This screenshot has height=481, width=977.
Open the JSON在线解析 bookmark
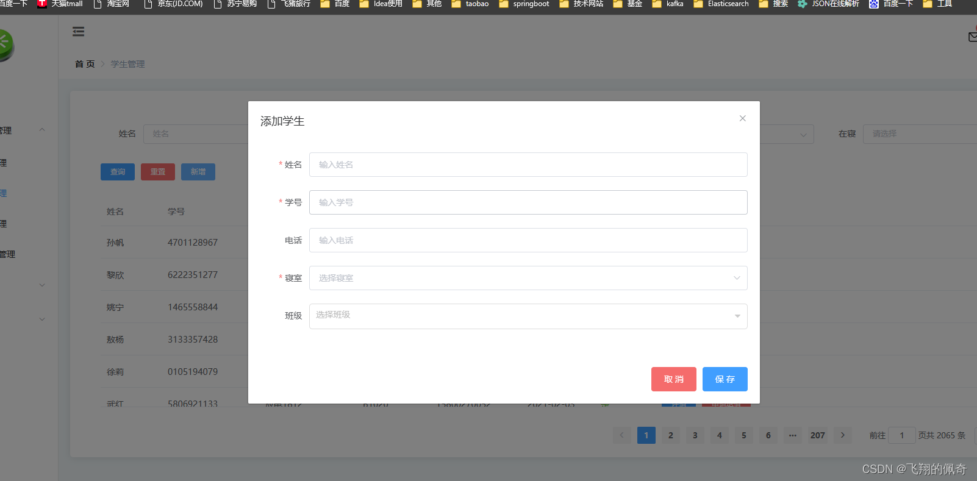pyautogui.click(x=828, y=4)
